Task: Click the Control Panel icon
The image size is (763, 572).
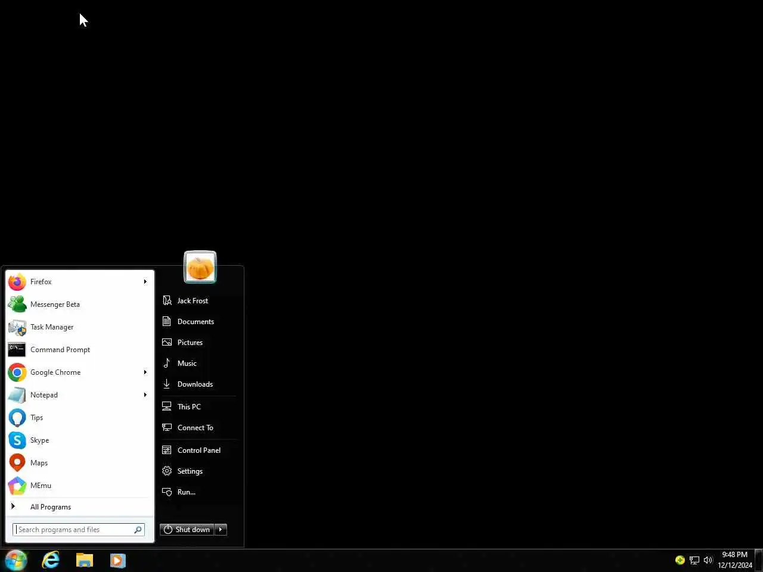Action: (x=167, y=450)
